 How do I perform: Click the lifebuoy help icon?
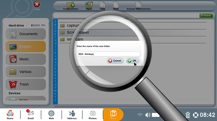point(196,115)
